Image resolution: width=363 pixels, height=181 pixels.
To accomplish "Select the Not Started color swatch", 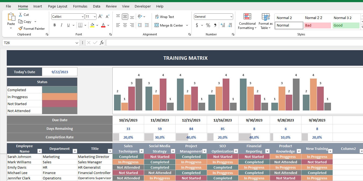I will pos(60,104).
